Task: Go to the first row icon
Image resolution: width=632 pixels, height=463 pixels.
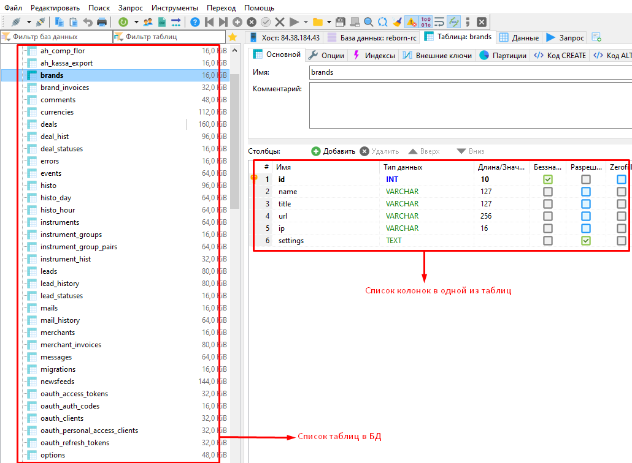Action: coord(209,21)
